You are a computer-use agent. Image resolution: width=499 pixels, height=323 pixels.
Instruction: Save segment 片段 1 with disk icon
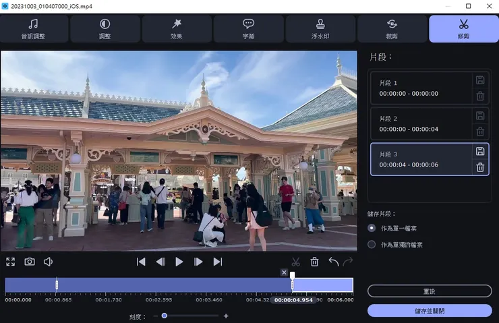tap(480, 80)
